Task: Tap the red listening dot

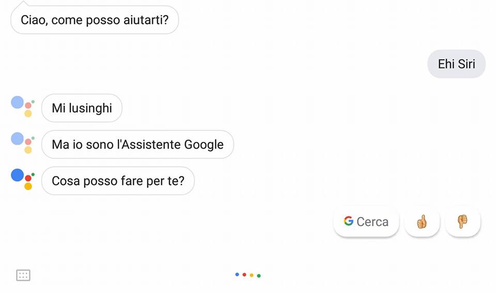Action: (x=244, y=274)
